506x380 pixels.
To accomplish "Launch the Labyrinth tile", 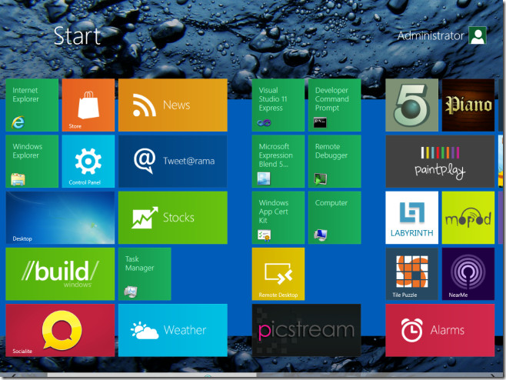I will 411,218.
